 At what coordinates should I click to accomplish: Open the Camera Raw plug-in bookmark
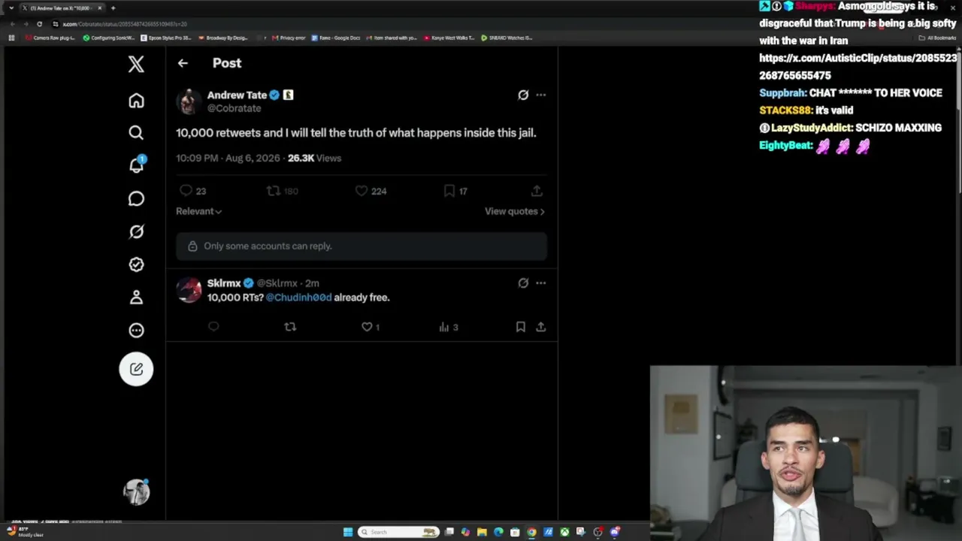[50, 38]
